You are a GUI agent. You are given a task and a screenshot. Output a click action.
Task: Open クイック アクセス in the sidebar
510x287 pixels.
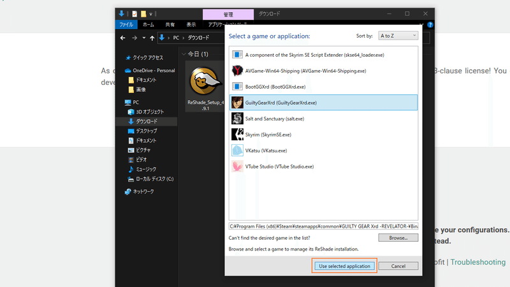tap(148, 57)
